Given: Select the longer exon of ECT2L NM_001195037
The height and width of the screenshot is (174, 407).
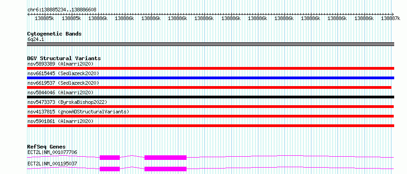Looking at the screenshot, I should (x=166, y=169).
